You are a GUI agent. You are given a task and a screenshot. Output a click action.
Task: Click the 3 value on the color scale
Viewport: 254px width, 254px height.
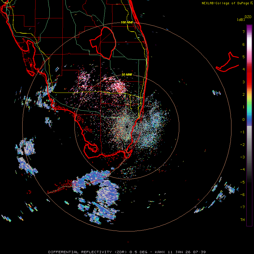[x=244, y=82]
